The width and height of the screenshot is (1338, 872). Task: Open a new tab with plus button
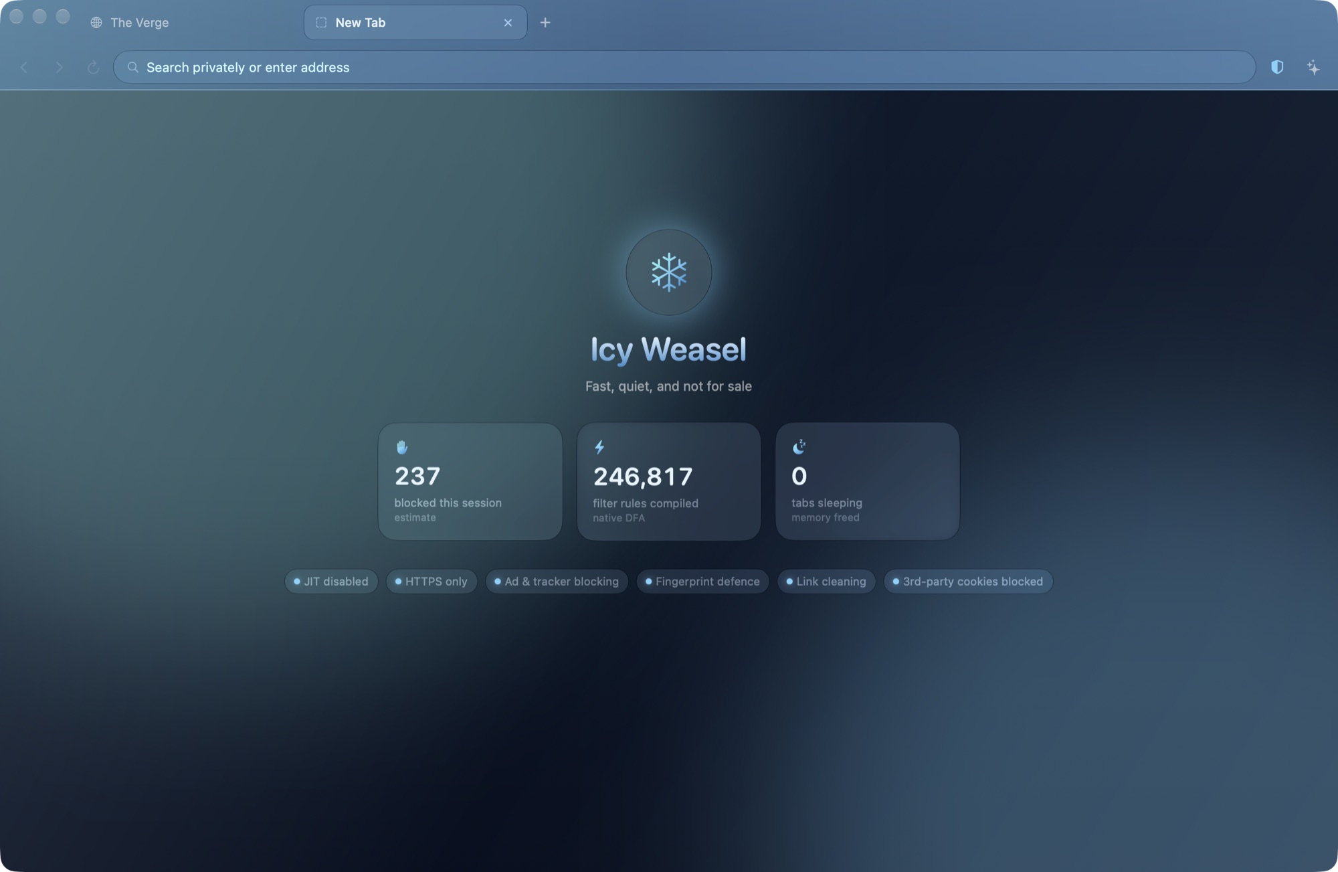(545, 23)
